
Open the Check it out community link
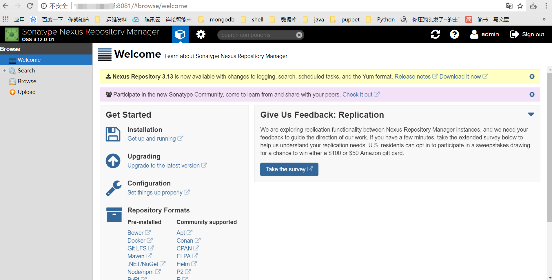click(361, 94)
